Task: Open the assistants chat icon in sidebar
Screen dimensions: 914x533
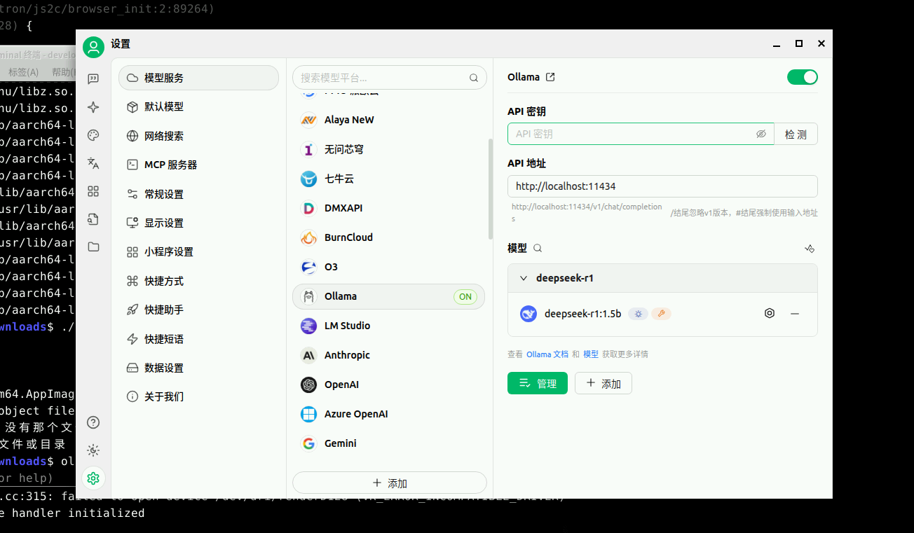Action: [x=93, y=79]
